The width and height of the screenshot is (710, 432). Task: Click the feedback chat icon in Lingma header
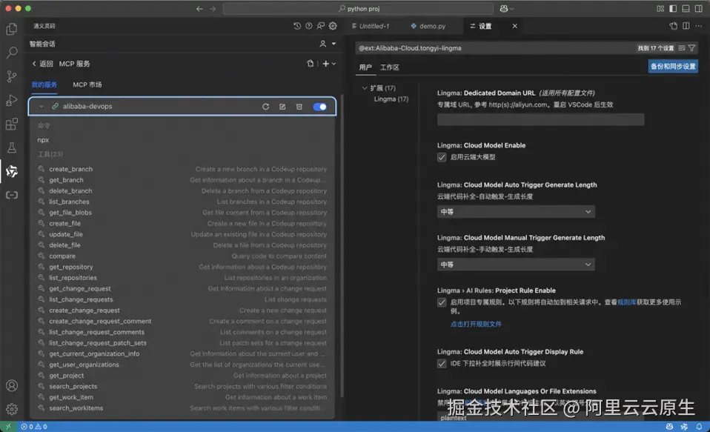pyautogui.click(x=321, y=26)
